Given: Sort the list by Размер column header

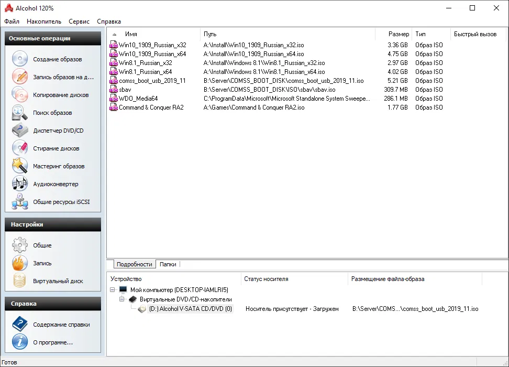Looking at the screenshot, I should [x=393, y=34].
